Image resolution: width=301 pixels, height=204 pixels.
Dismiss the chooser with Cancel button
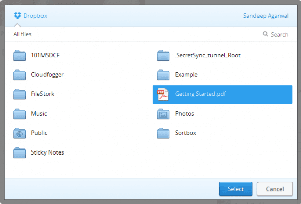[275, 189]
